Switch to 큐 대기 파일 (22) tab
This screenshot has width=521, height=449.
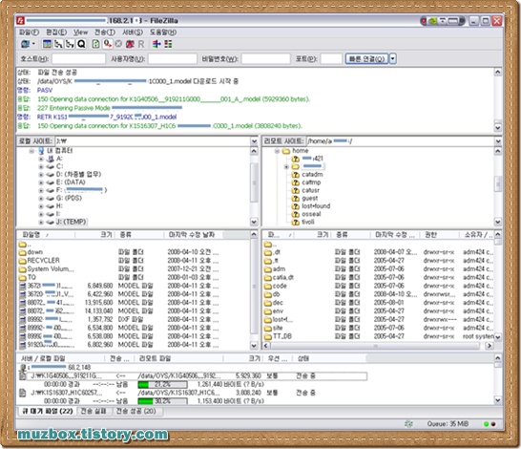[47, 412]
